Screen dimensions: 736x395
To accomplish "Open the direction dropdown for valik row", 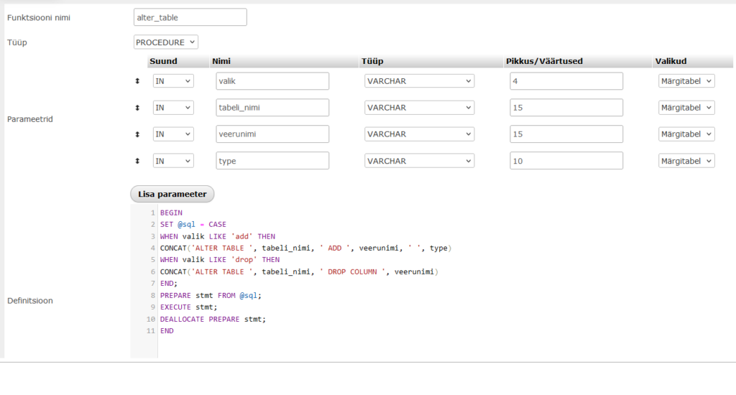I will tap(173, 81).
